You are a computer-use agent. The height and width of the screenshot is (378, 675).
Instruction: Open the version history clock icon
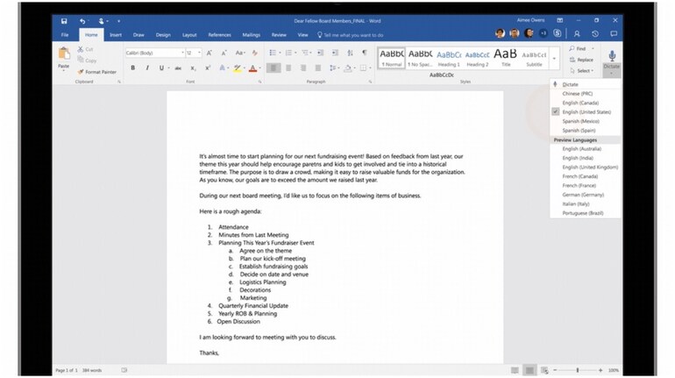tap(594, 34)
